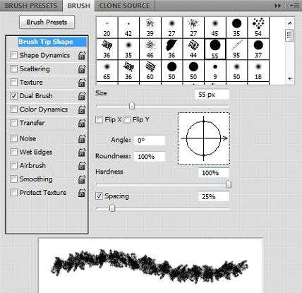Select the 46 textured brush tip
The image size is (302, 293).
[x=150, y=49]
